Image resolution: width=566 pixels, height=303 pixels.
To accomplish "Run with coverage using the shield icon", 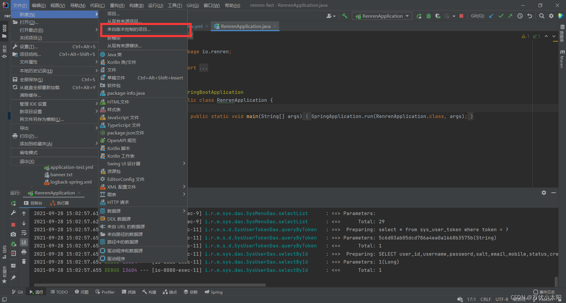I will pyautogui.click(x=438, y=16).
